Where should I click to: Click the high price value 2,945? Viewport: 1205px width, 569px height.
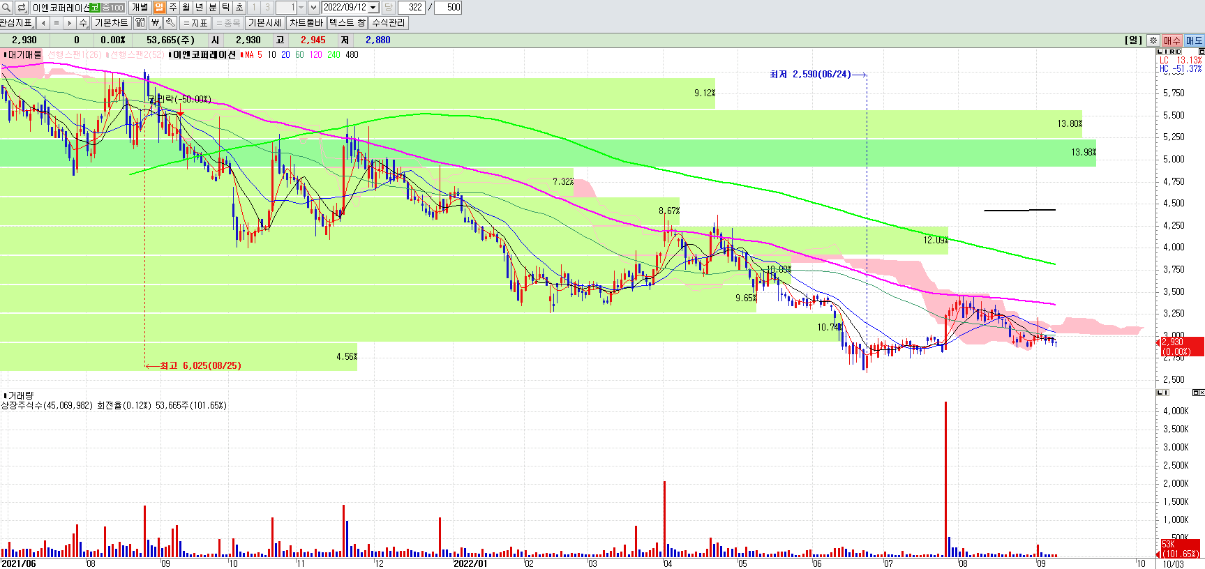(x=313, y=40)
